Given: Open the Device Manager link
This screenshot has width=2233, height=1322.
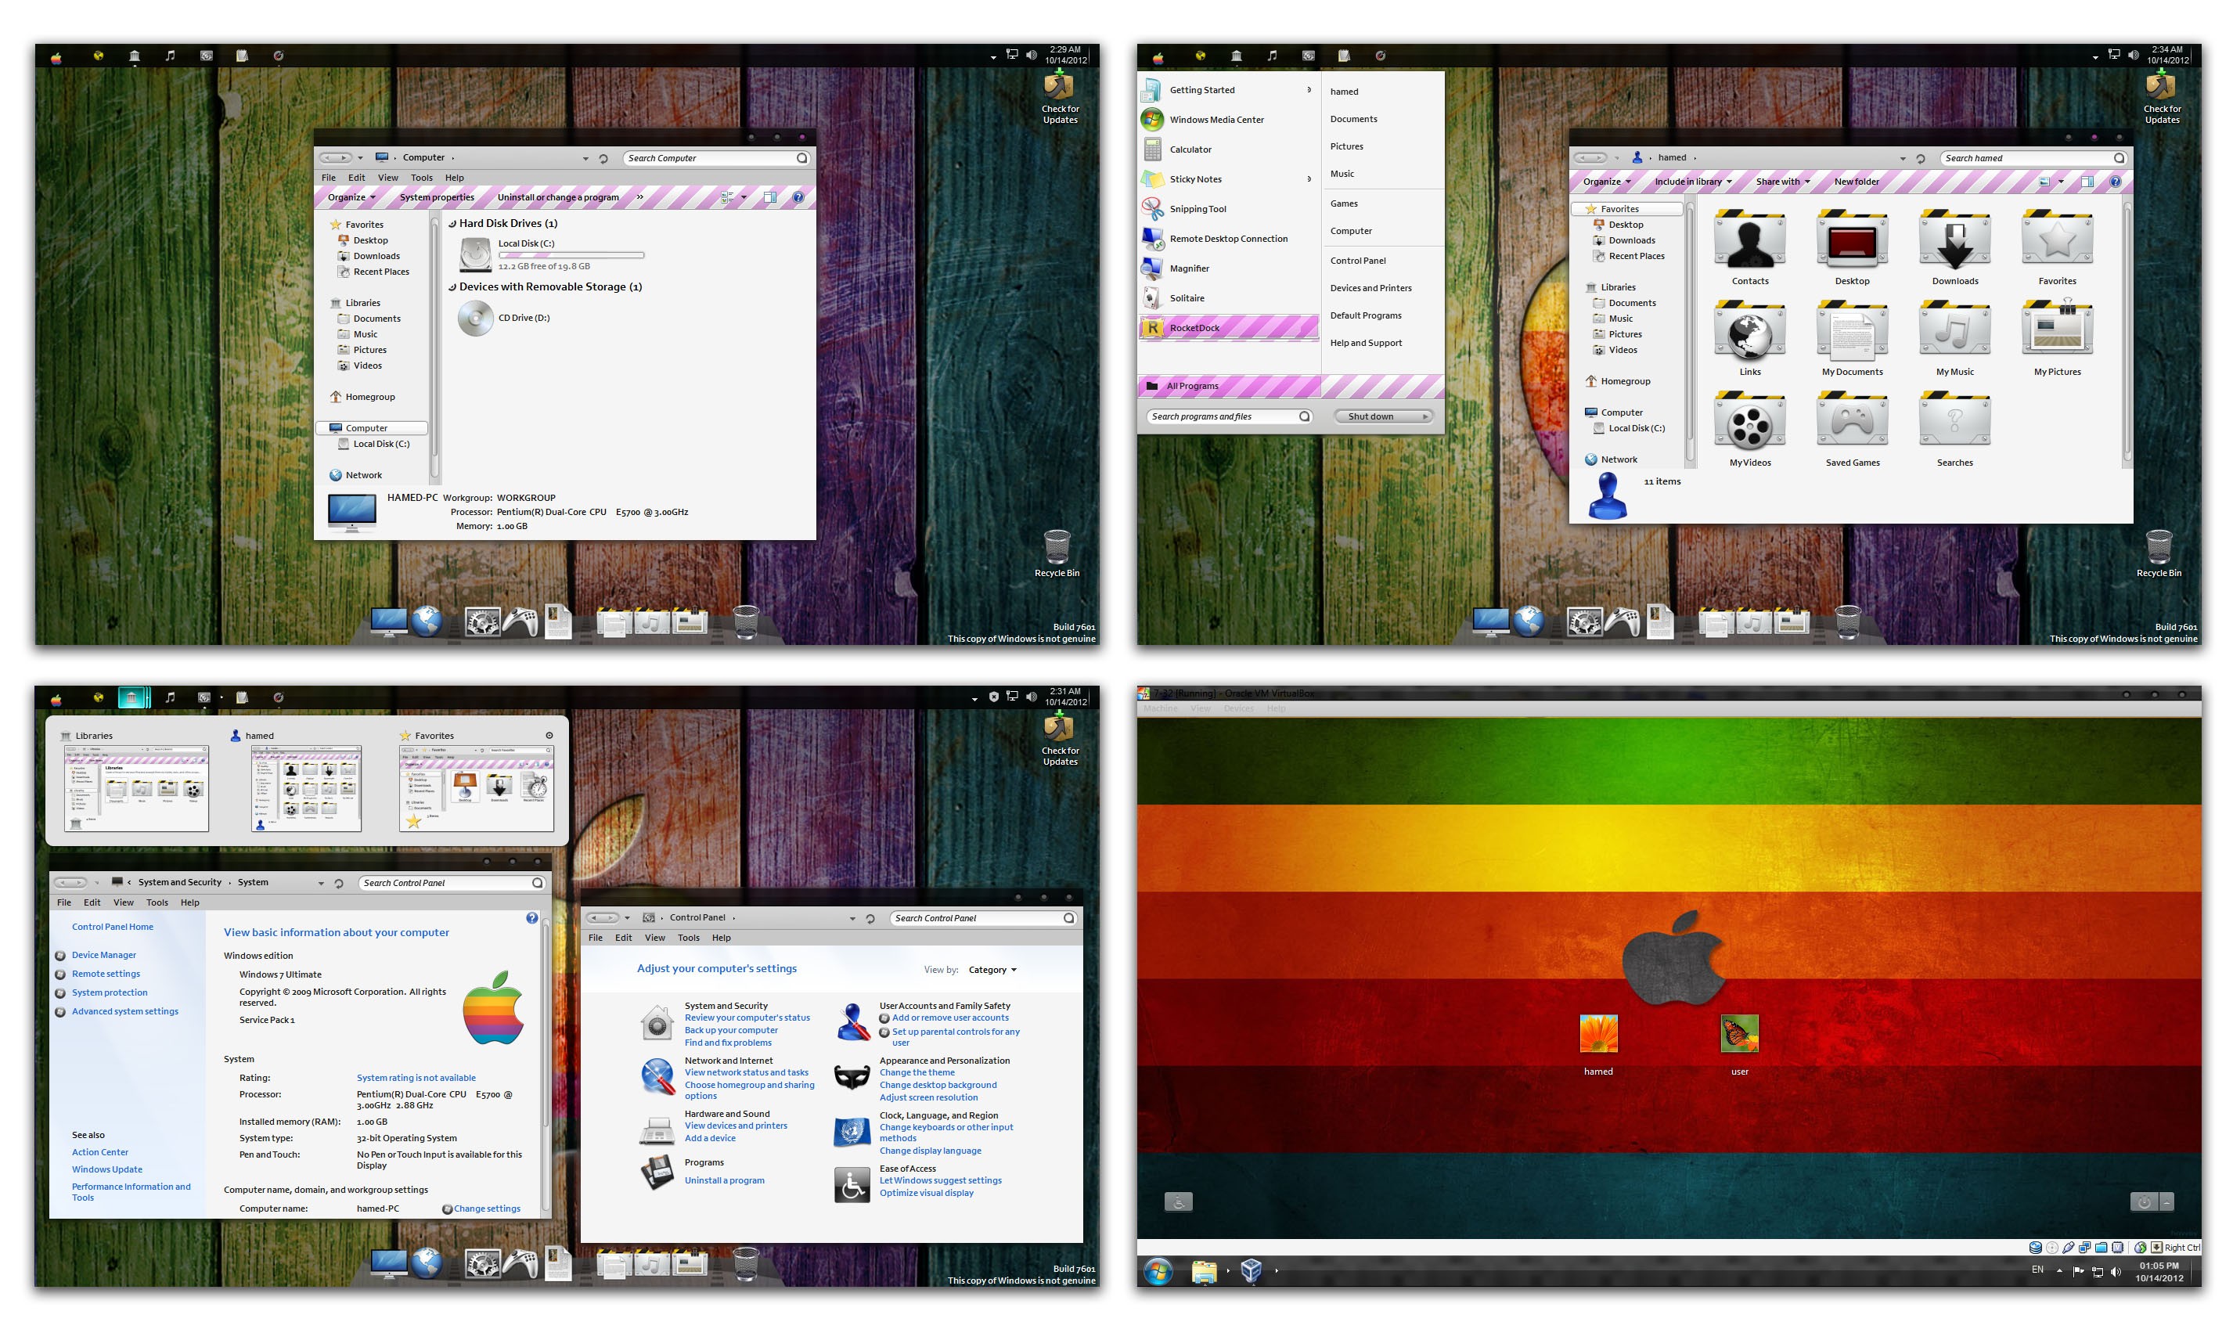Looking at the screenshot, I should tap(103, 955).
